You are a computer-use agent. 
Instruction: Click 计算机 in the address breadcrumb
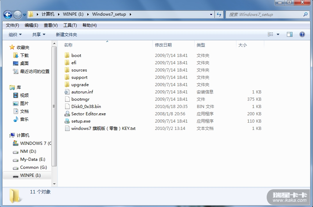click(48, 14)
